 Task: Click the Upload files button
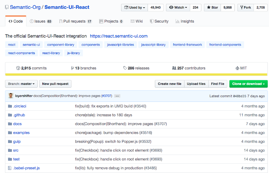tap(196, 84)
